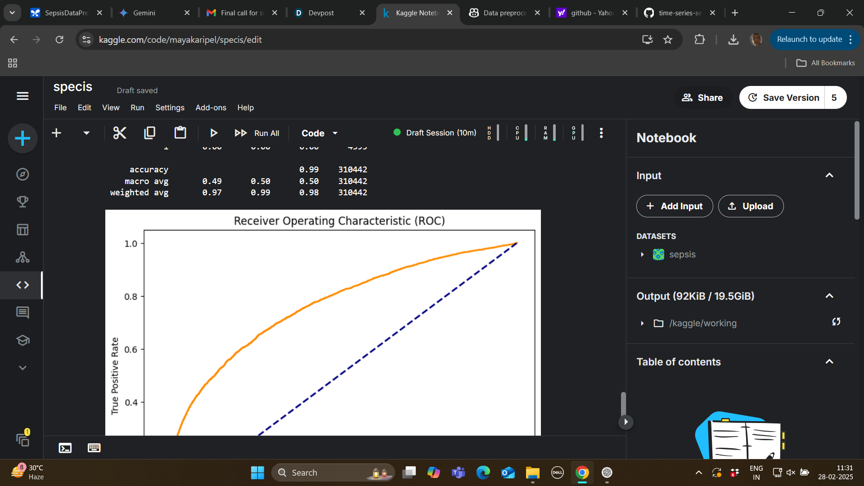Collapse the Input section

pyautogui.click(x=829, y=175)
